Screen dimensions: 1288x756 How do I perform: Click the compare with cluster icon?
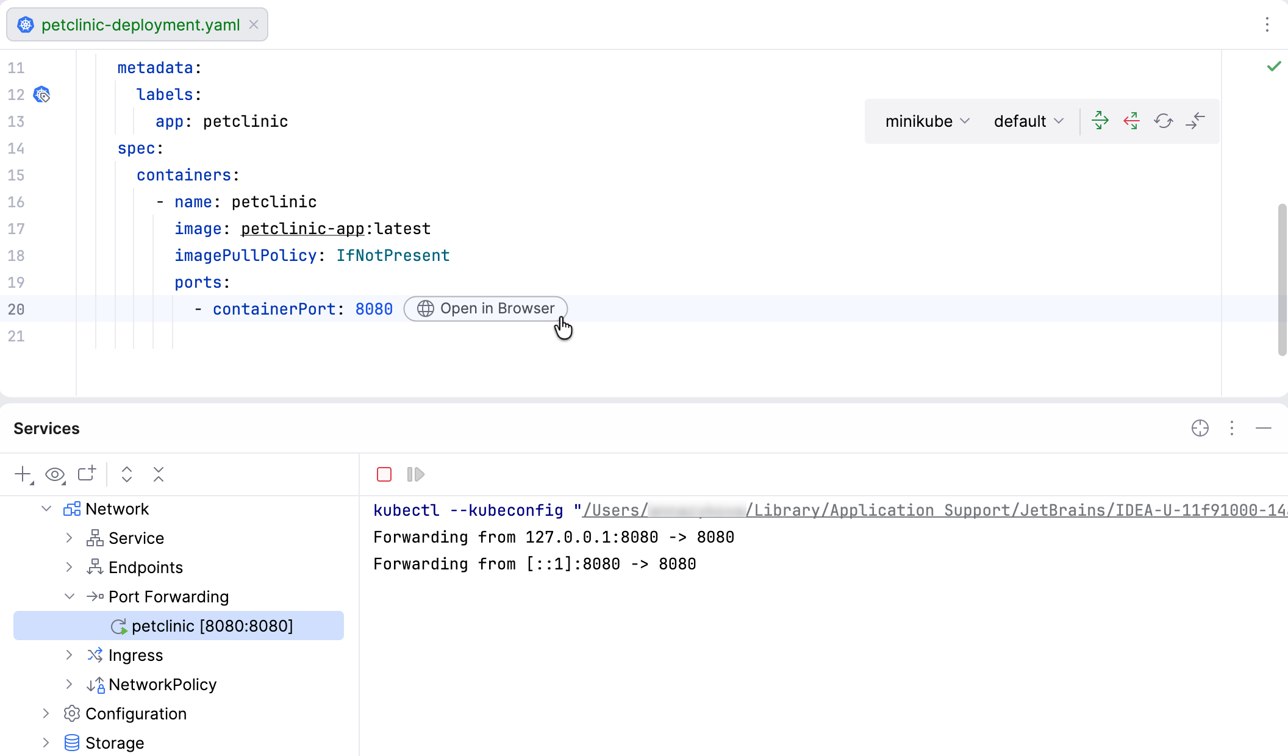pos(1195,121)
